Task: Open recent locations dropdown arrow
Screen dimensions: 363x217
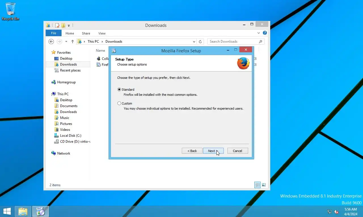Action: [x=66, y=42]
